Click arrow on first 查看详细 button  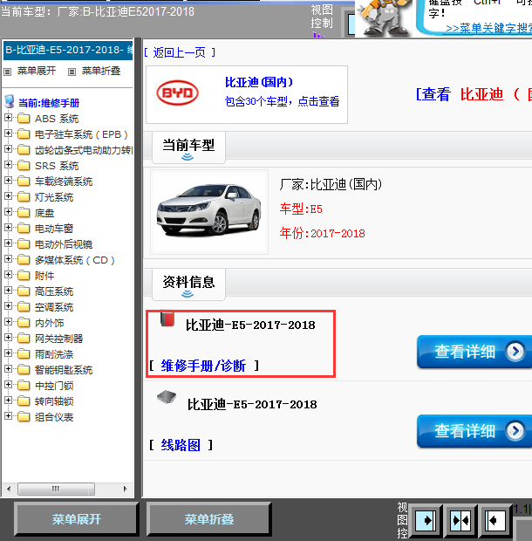point(515,352)
